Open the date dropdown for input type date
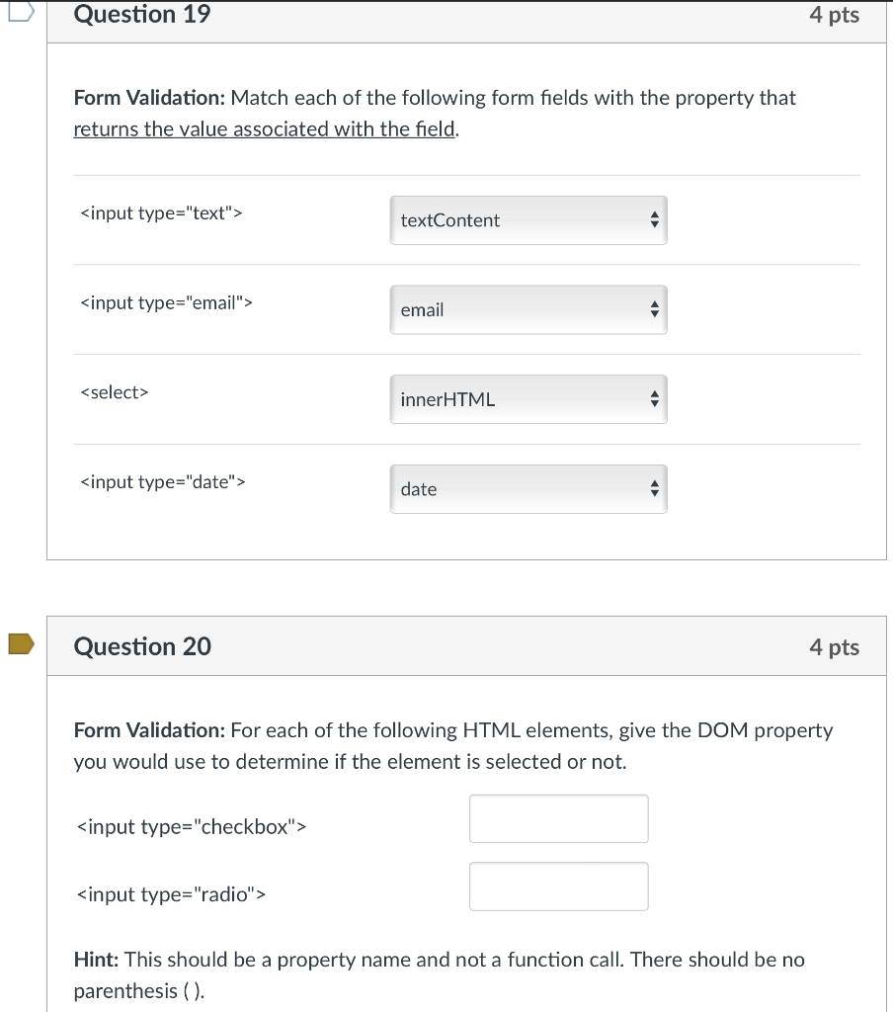This screenshot has width=893, height=1012. pos(528,489)
